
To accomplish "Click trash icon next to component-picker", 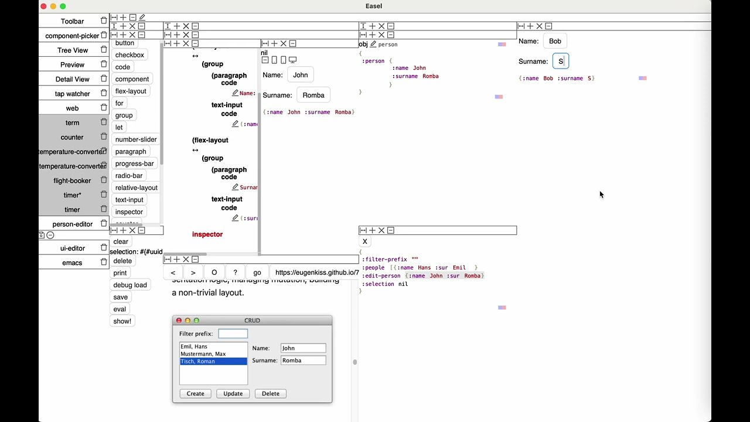I will tap(104, 36).
